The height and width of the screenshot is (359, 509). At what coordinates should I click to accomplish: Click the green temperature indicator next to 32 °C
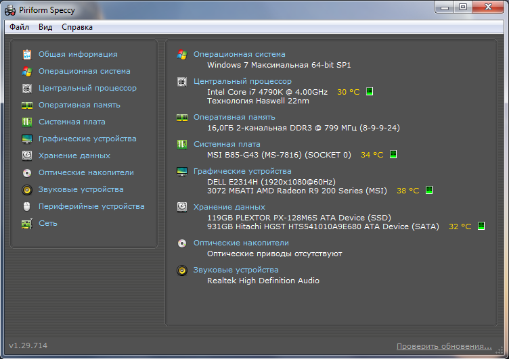coord(481,226)
